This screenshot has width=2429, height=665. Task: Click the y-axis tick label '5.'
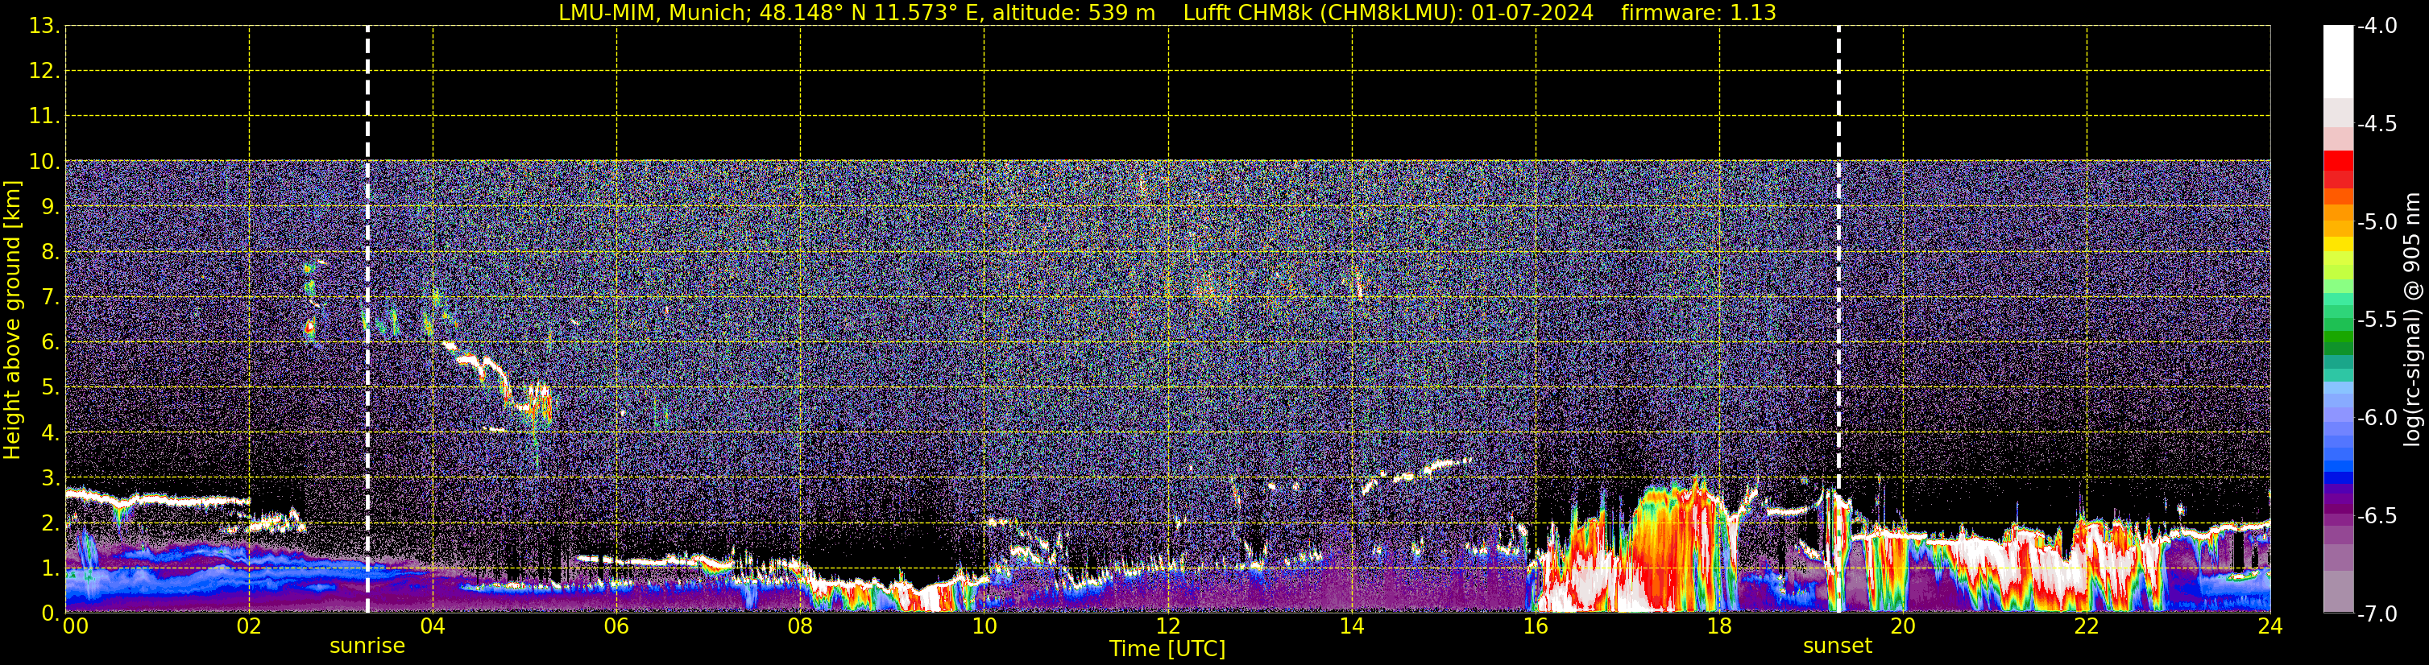point(50,387)
